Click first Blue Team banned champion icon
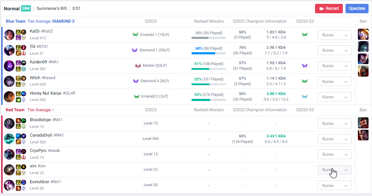Viewport: 372px width, 196px height. [x=363, y=34]
